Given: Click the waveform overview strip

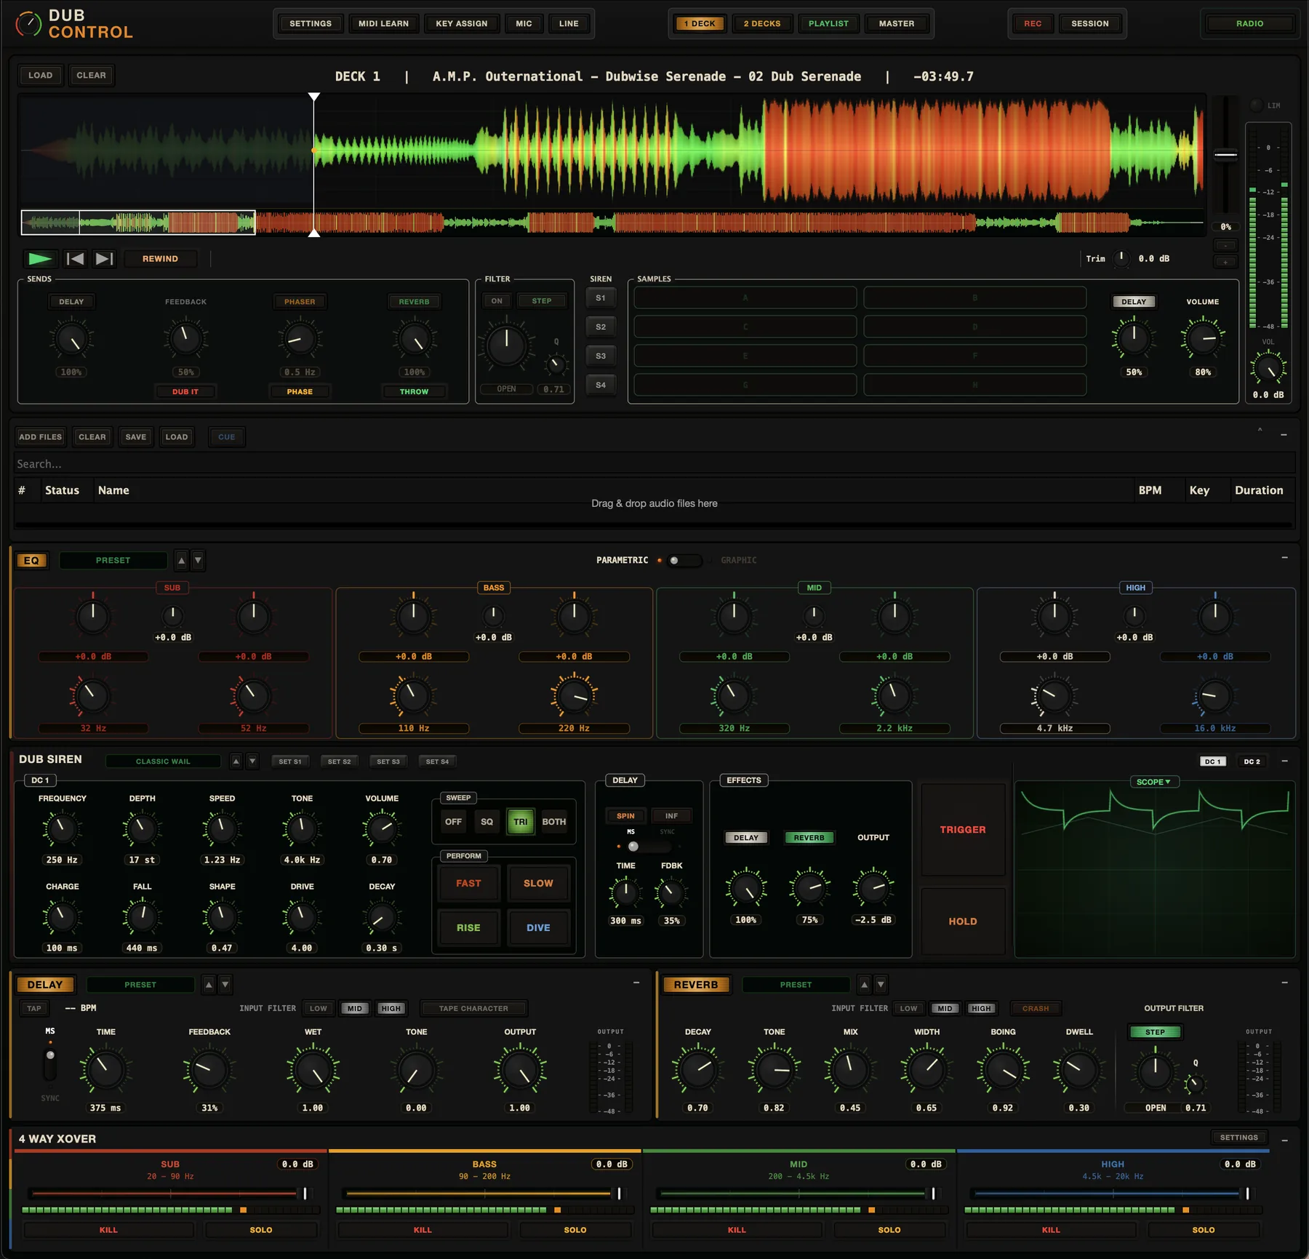Looking at the screenshot, I should [611, 223].
